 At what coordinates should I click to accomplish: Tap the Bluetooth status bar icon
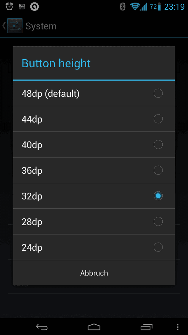pyautogui.click(x=123, y=7)
